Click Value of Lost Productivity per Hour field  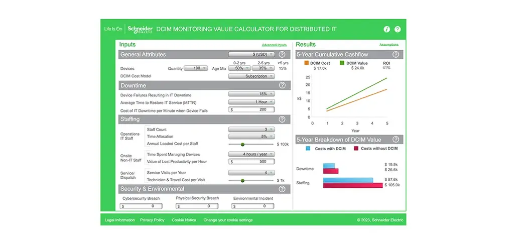click(x=251, y=162)
